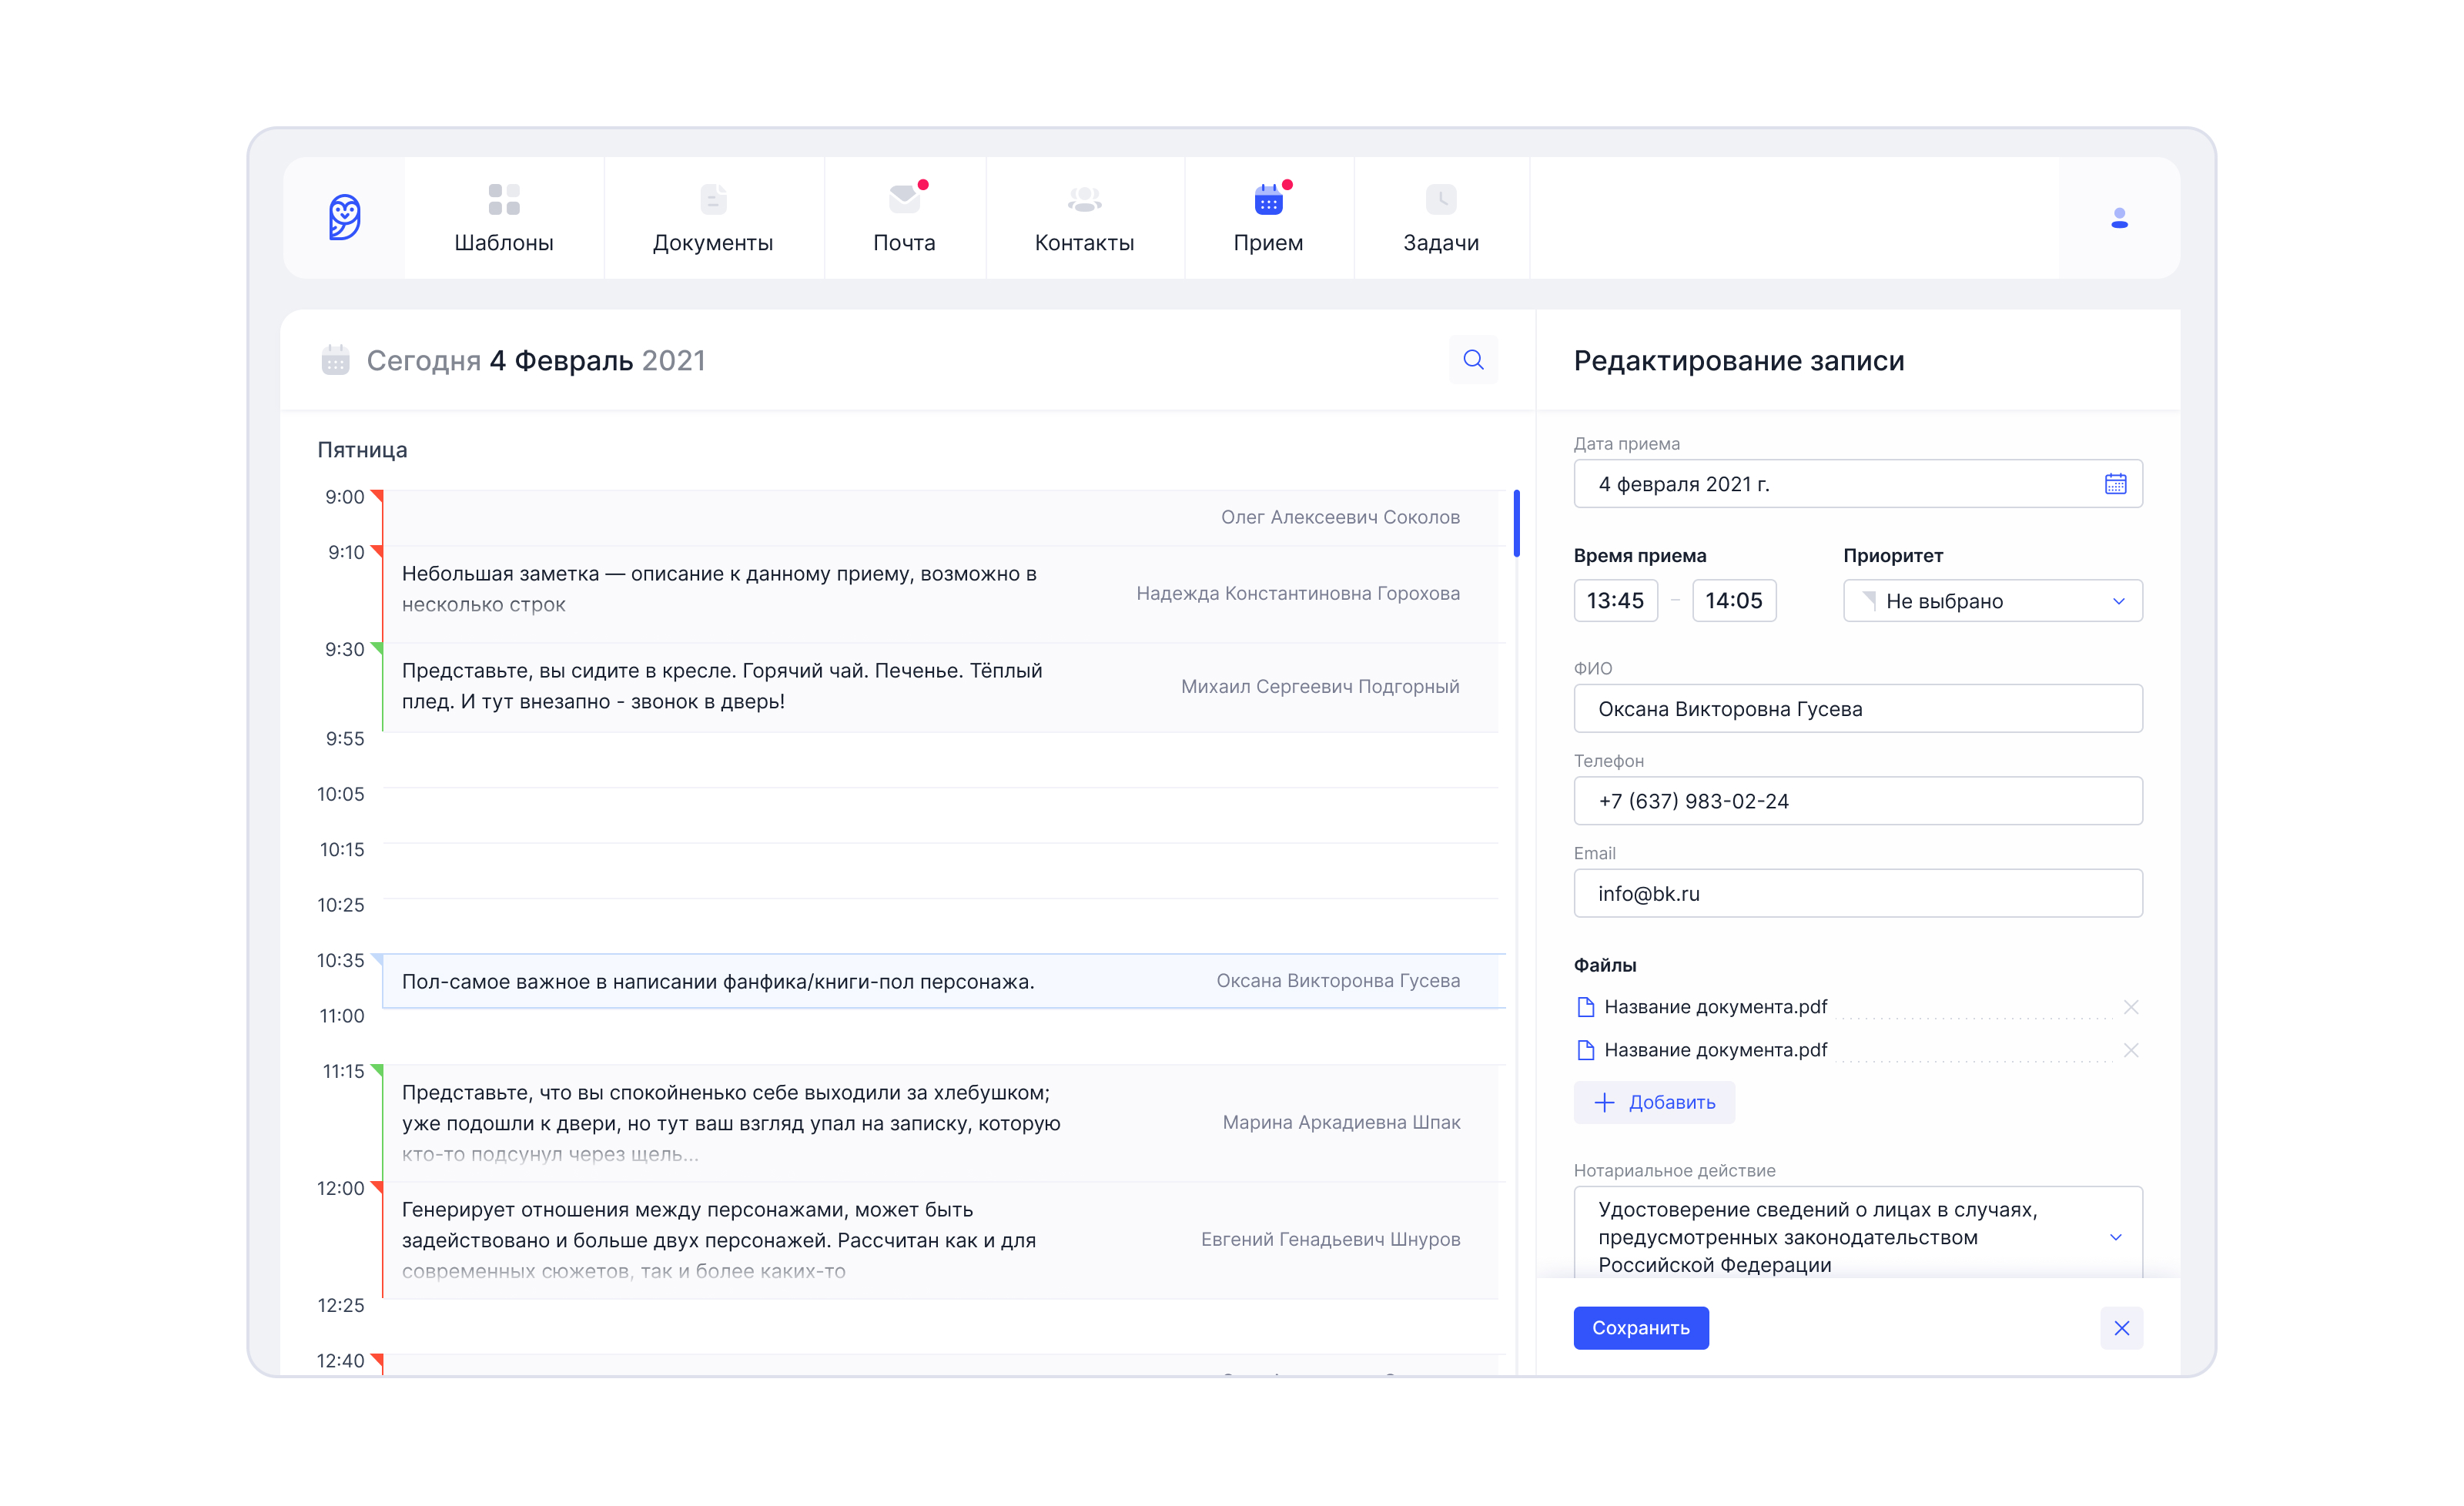Switch to Документы tab
Screen dimensions: 2464x1506
[x=712, y=218]
